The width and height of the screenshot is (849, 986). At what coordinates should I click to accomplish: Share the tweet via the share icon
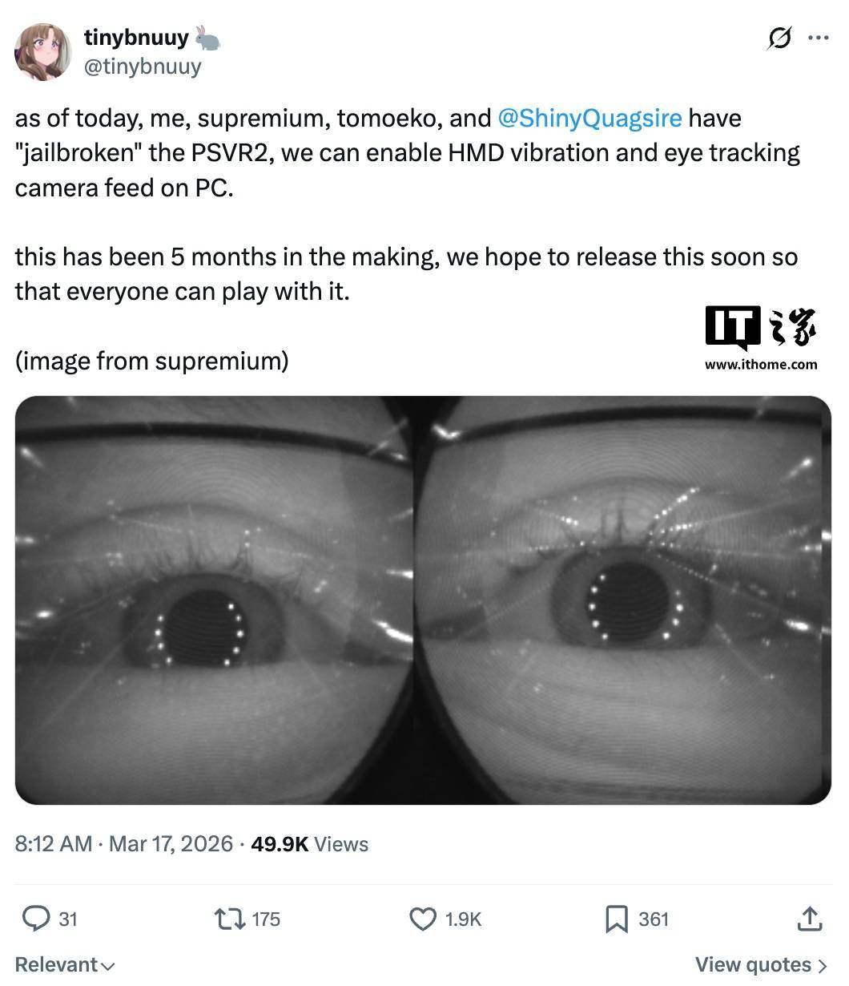pyautogui.click(x=809, y=919)
